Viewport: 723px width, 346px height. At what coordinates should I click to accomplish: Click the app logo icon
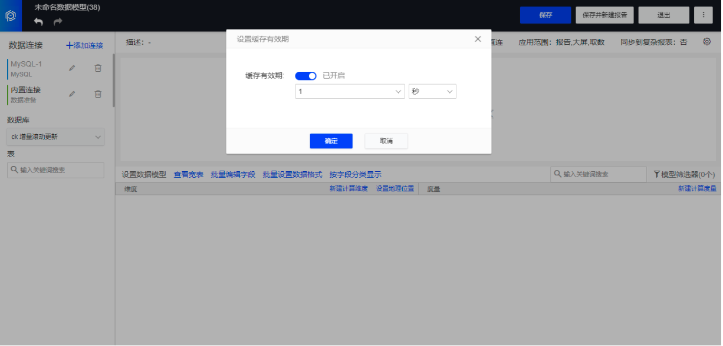[11, 16]
